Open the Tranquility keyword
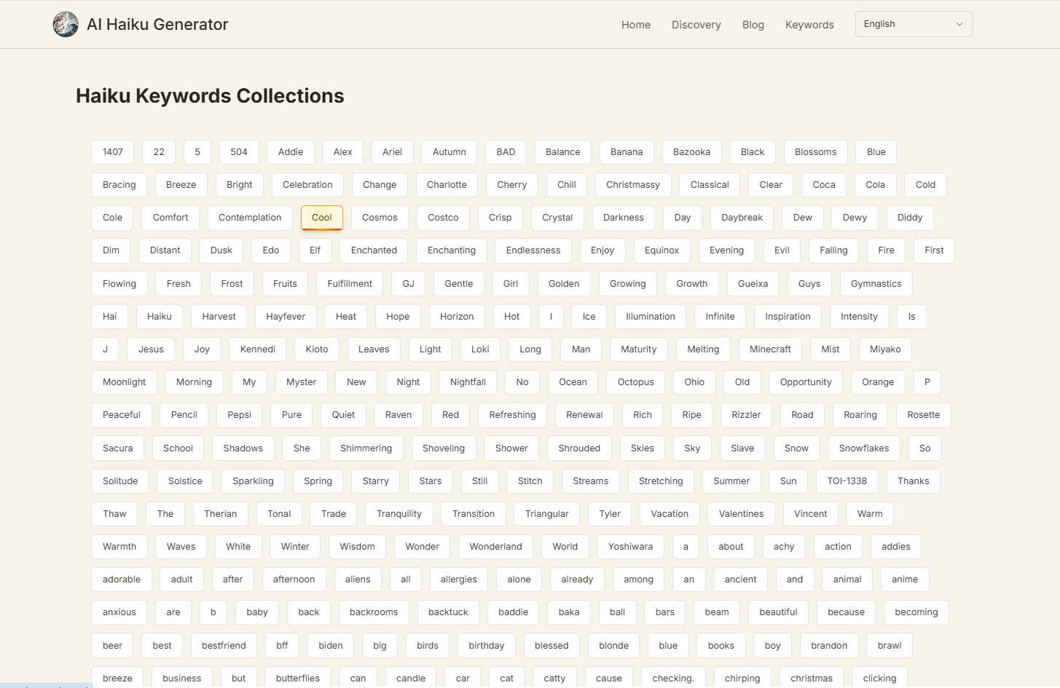Image resolution: width=1060 pixels, height=688 pixels. coord(399,514)
